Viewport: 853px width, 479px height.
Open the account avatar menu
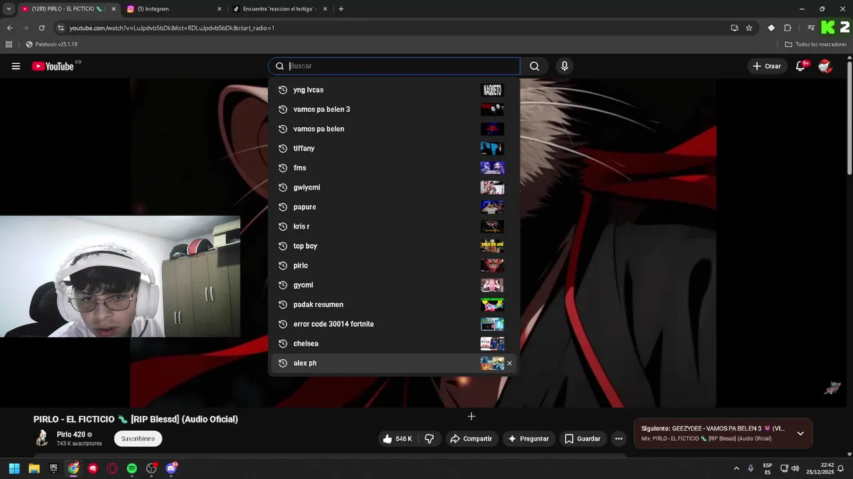pyautogui.click(x=825, y=66)
